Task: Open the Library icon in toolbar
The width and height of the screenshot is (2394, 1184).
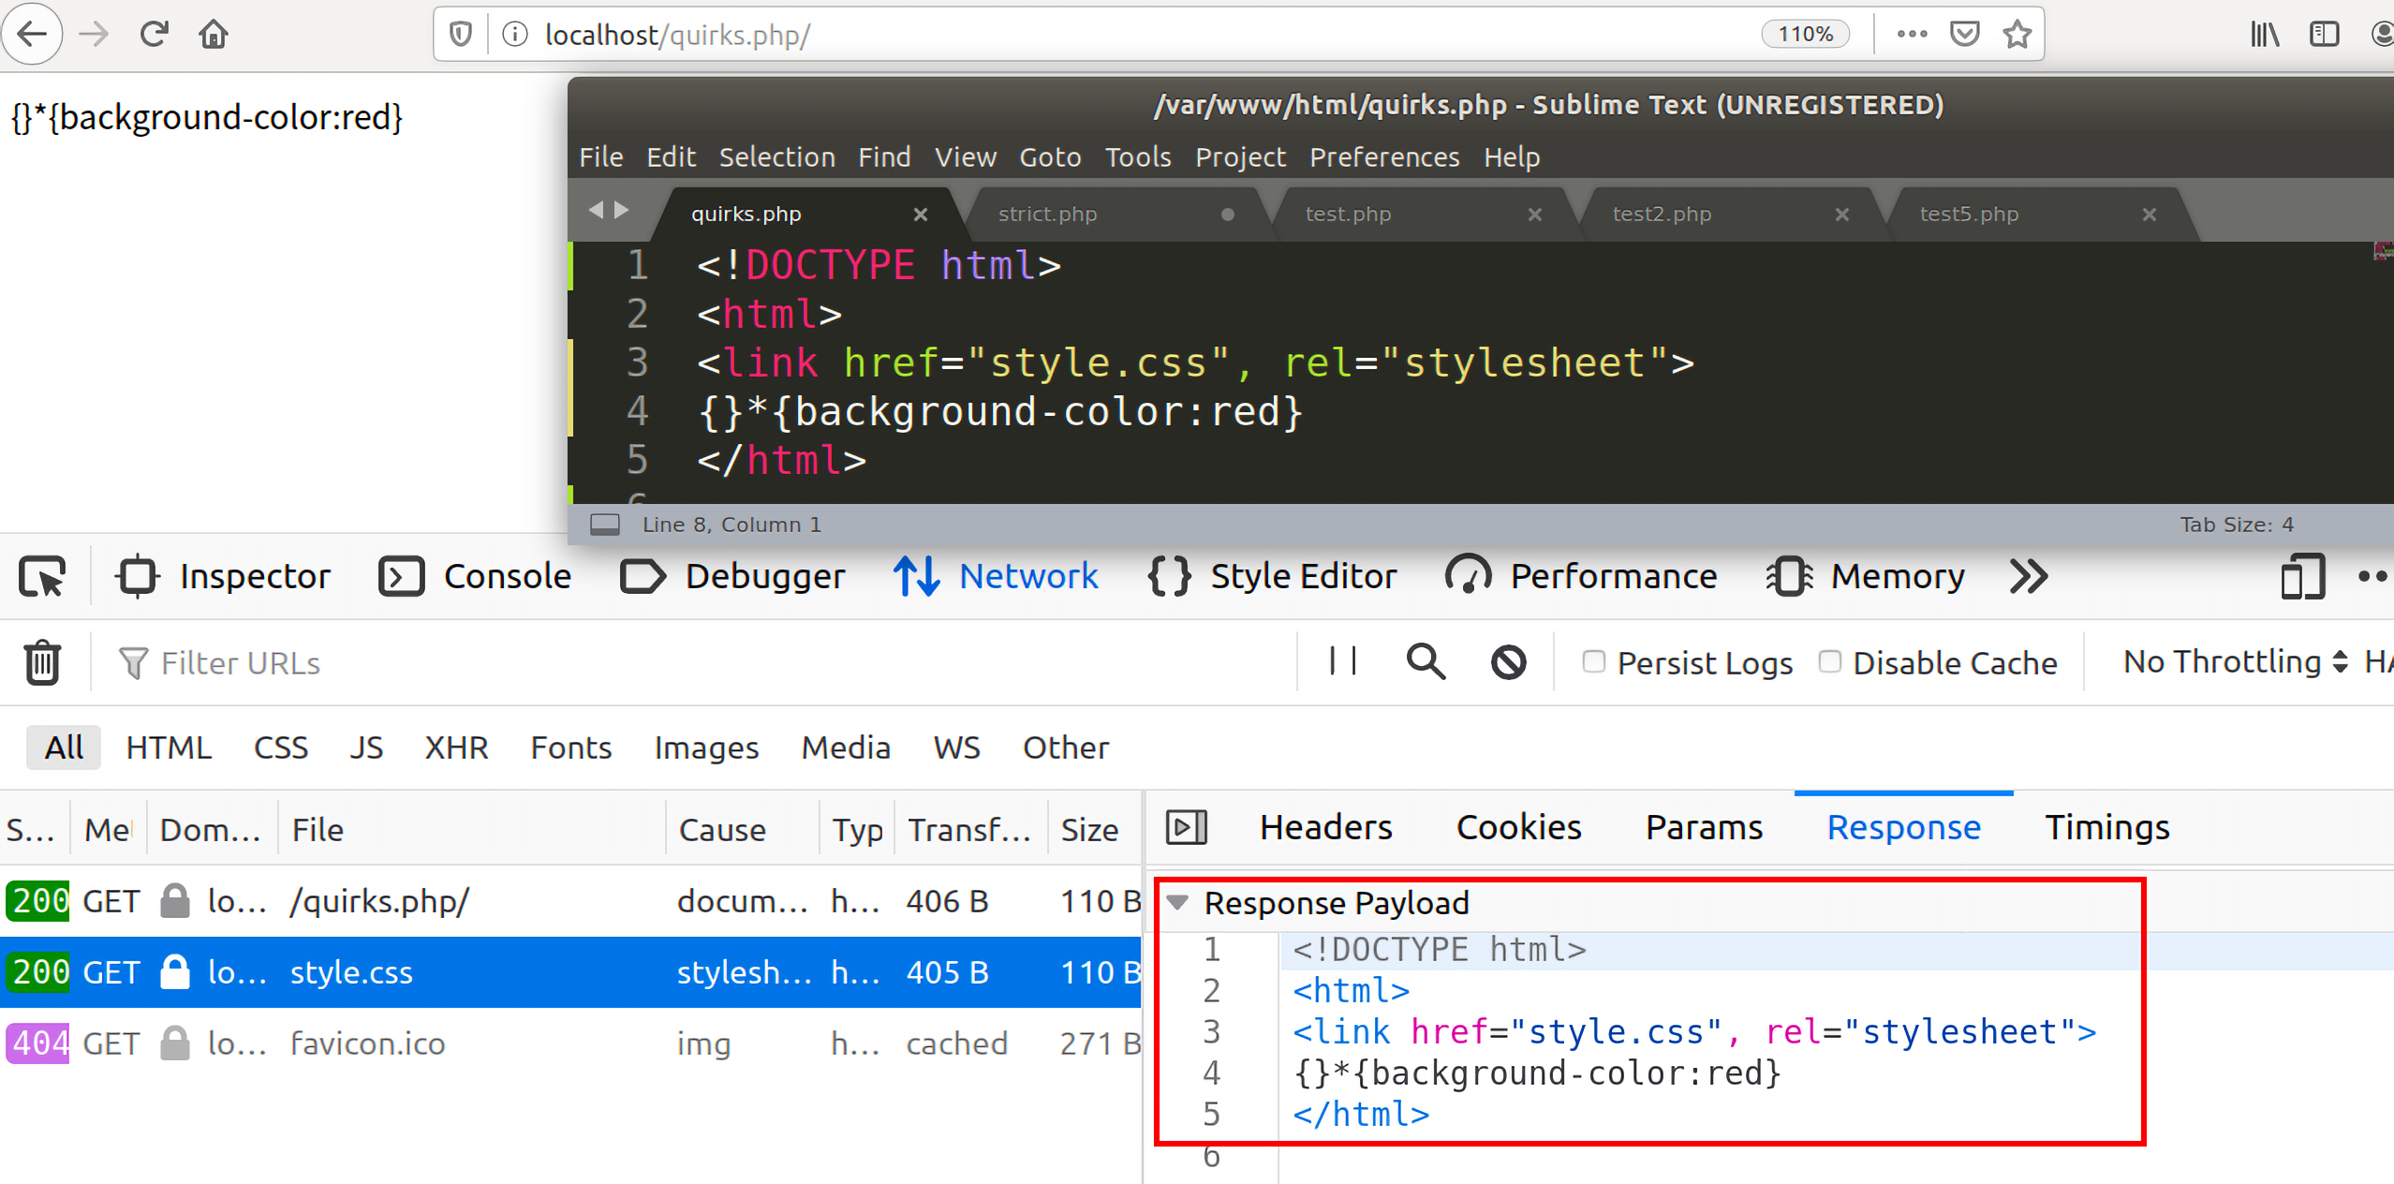Action: click(x=2264, y=35)
